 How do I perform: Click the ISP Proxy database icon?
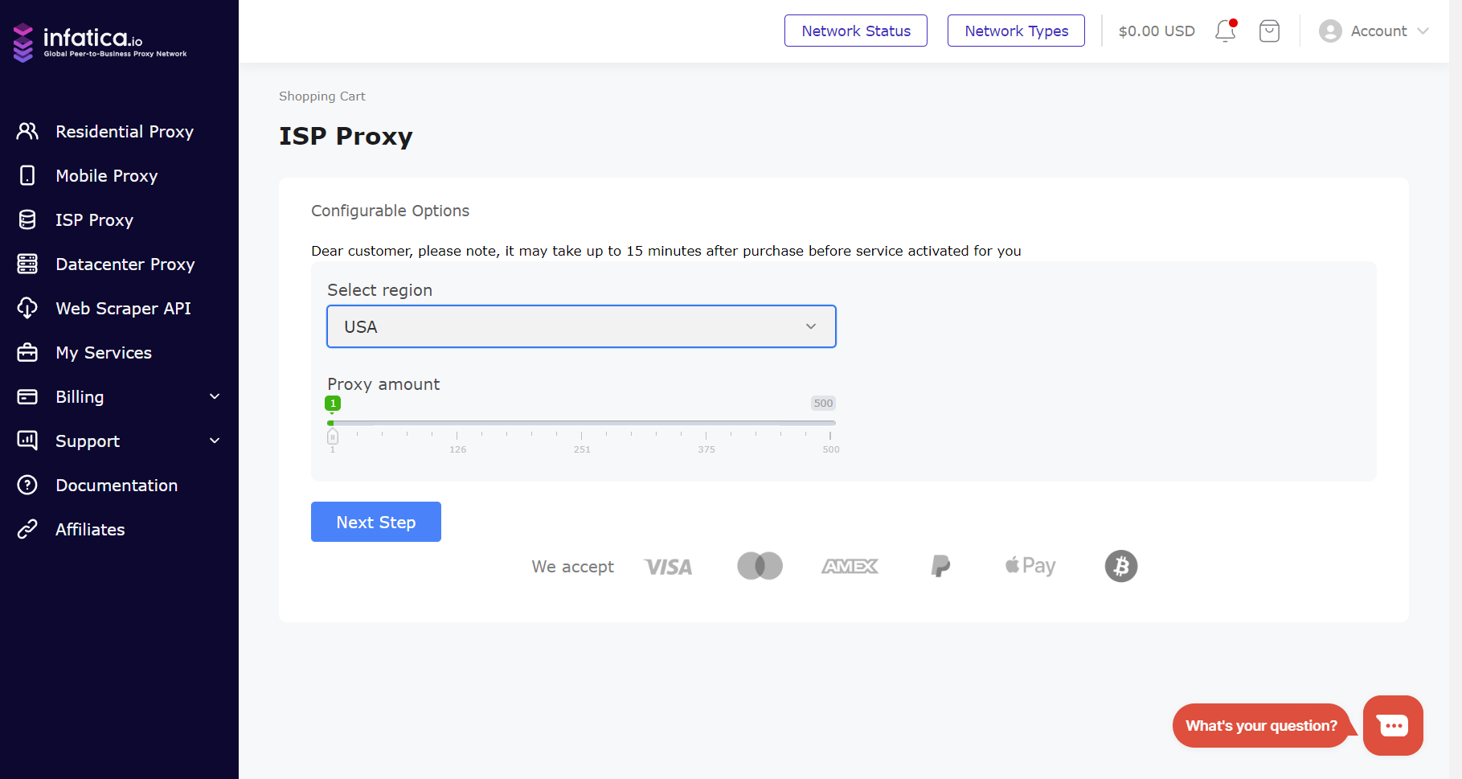27,219
